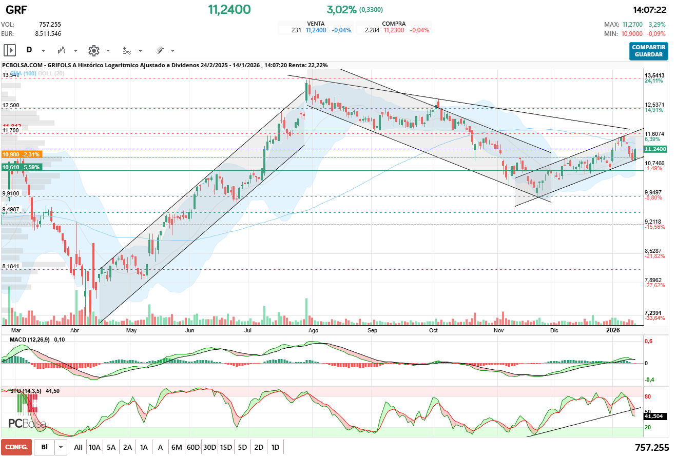The width and height of the screenshot is (676, 458).
Task: Click the 8,1841 level label
Action: coord(11,266)
